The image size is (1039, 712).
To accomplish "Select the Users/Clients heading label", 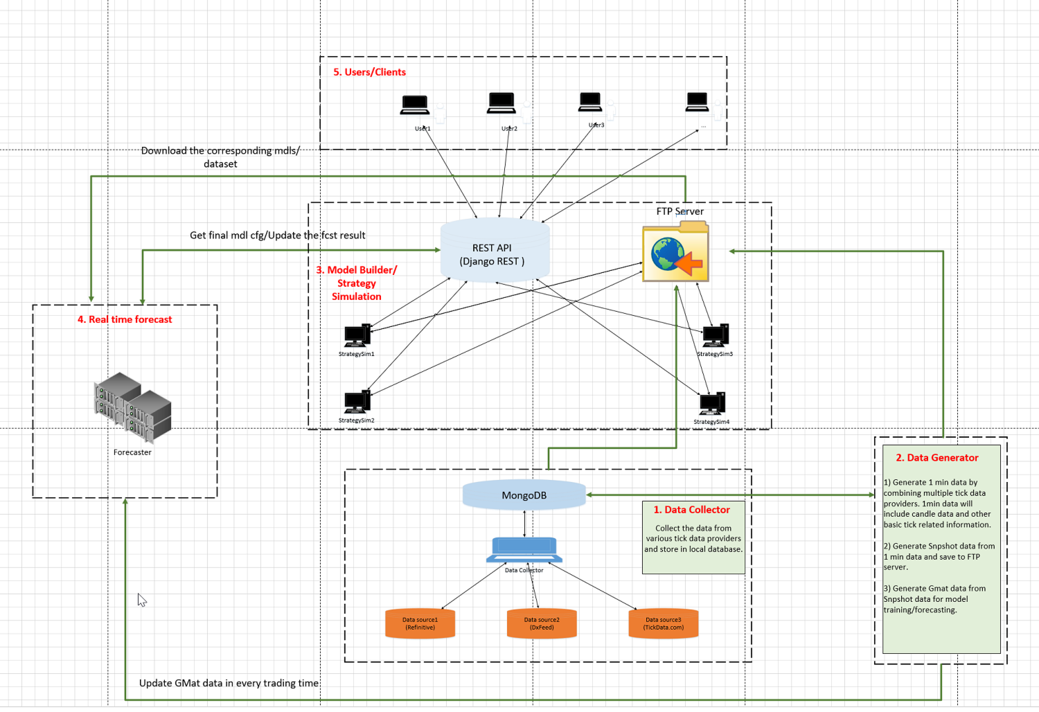I will [370, 72].
